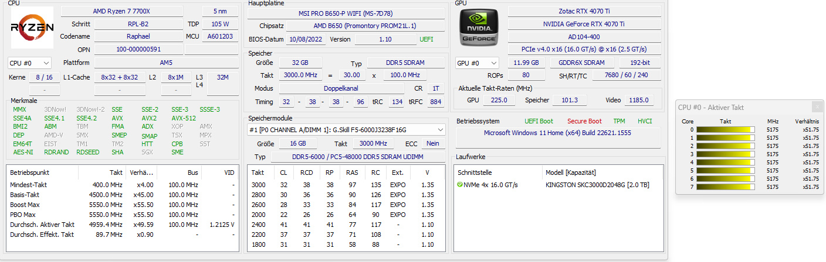
Task: Click the AM5 Plattform field
Action: click(166, 63)
